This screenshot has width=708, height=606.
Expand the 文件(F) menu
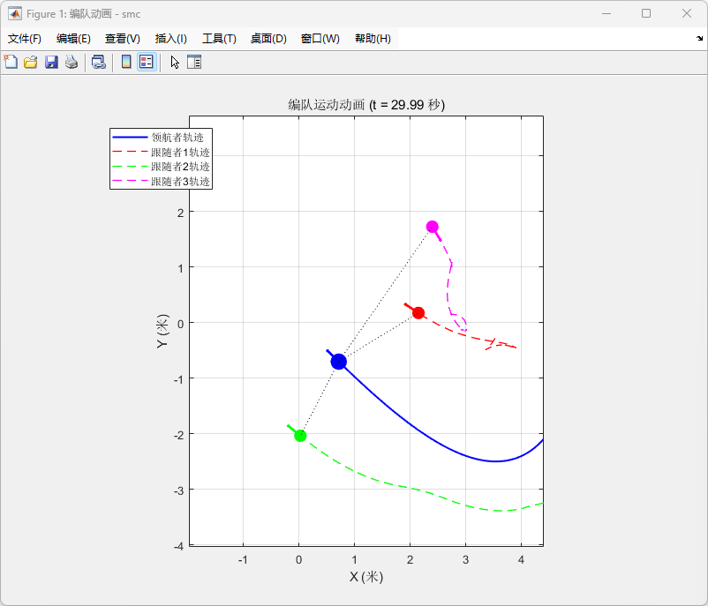[25, 39]
